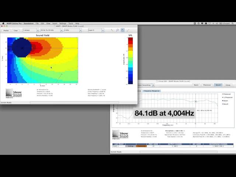Click the Spotlight search icon in menu bar
This screenshot has height=177, width=236.
tap(233, 24)
